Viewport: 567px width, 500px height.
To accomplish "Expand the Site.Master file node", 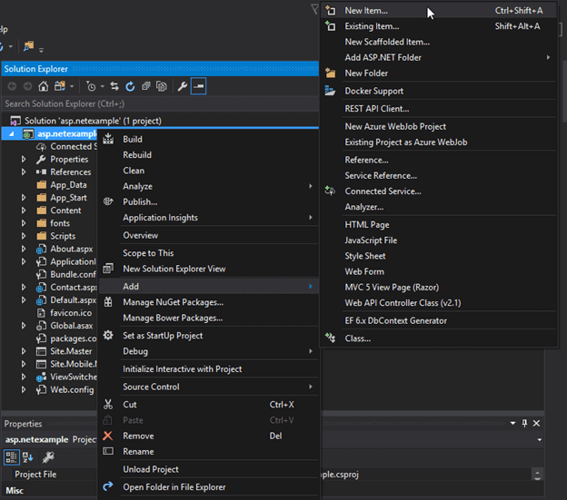I will tap(25, 351).
